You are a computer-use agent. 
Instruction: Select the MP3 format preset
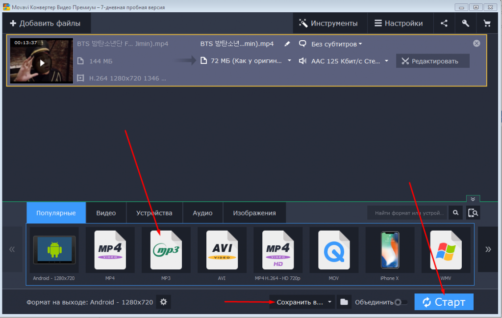(166, 254)
